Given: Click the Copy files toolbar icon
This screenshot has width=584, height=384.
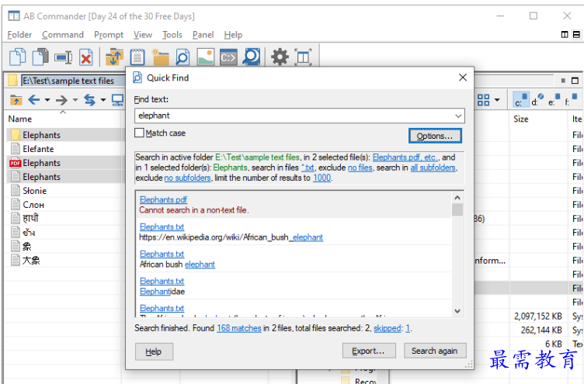Looking at the screenshot, I should click(18, 57).
